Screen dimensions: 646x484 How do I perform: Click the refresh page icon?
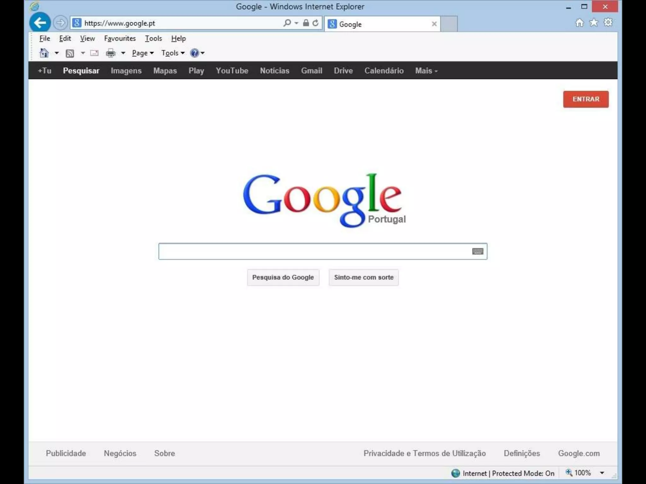(x=315, y=23)
